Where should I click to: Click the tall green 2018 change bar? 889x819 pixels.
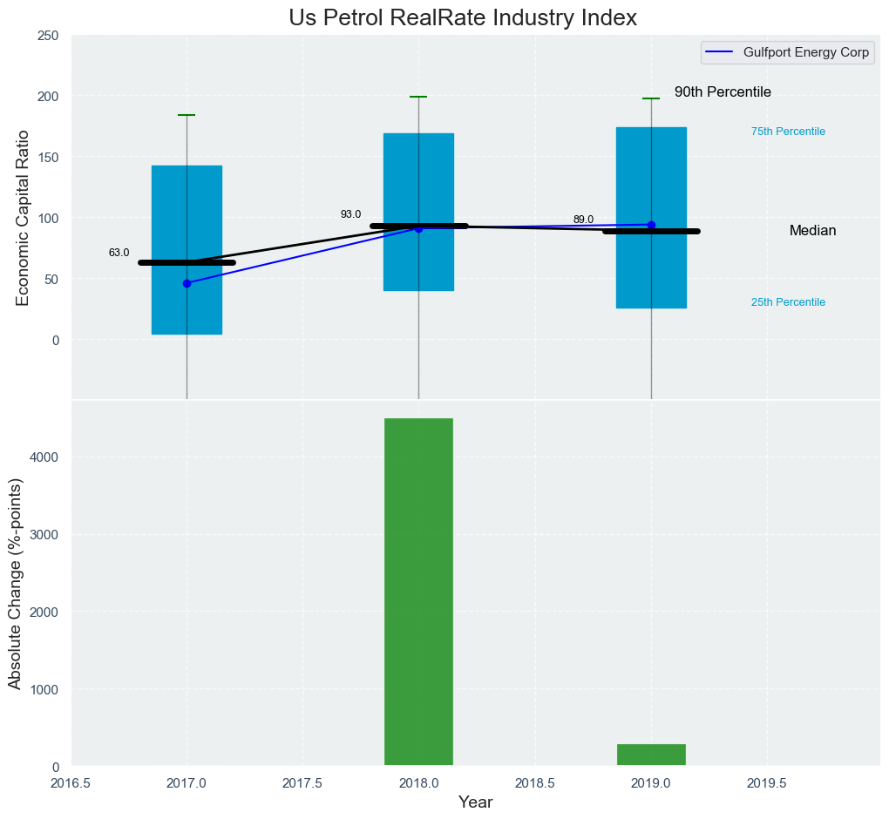(418, 592)
